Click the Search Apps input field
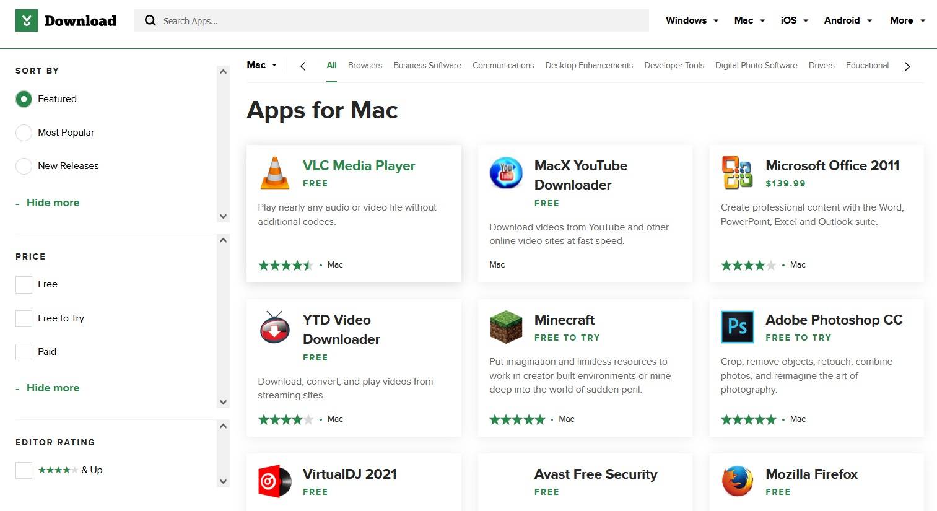Image resolution: width=937 pixels, height=511 pixels. tap(391, 20)
